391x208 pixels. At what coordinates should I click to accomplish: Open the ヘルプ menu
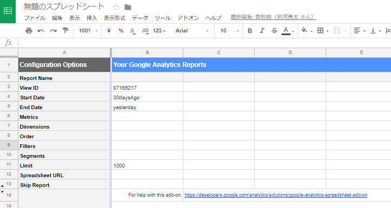pos(213,18)
